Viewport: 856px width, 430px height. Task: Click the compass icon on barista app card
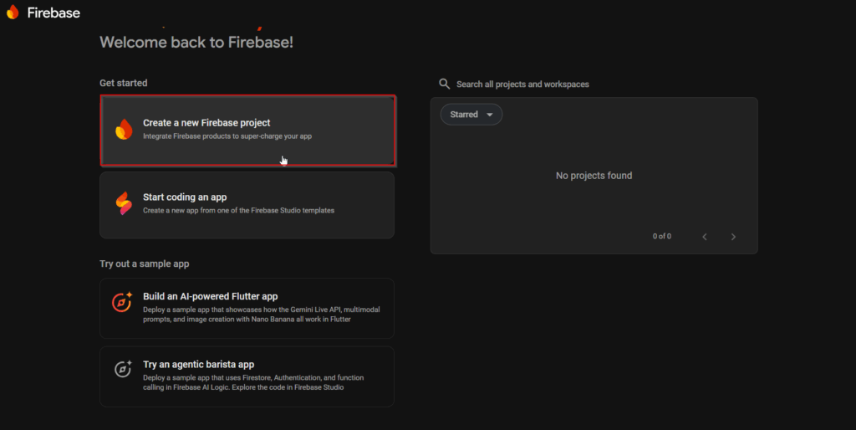pos(123,370)
